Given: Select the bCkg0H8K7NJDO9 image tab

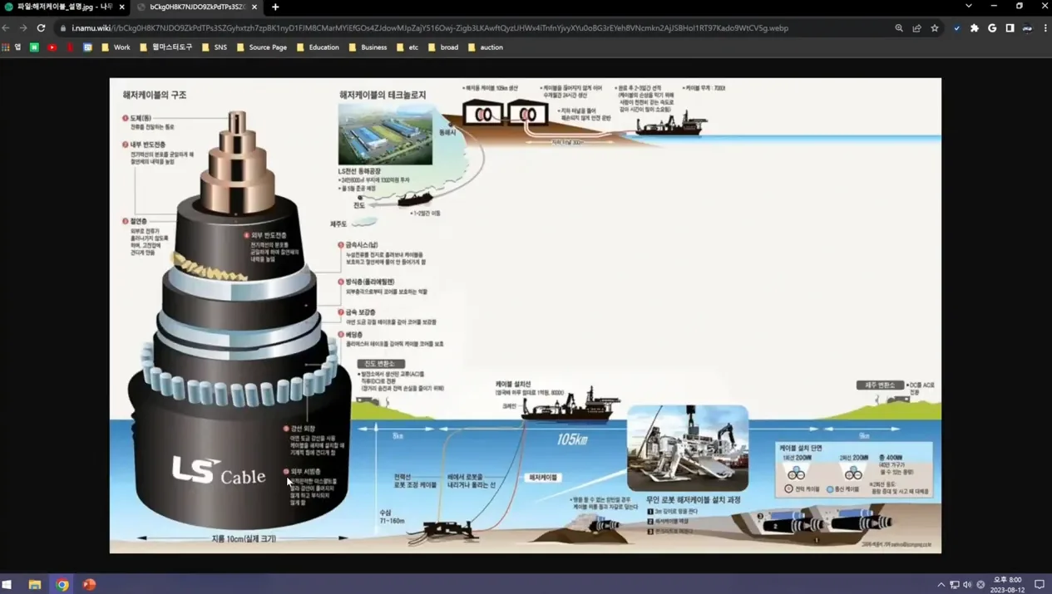Looking at the screenshot, I should pyautogui.click(x=196, y=7).
